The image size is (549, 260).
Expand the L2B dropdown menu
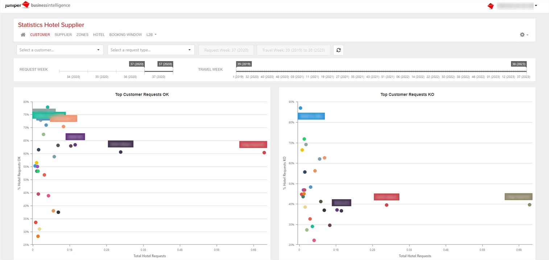152,34
